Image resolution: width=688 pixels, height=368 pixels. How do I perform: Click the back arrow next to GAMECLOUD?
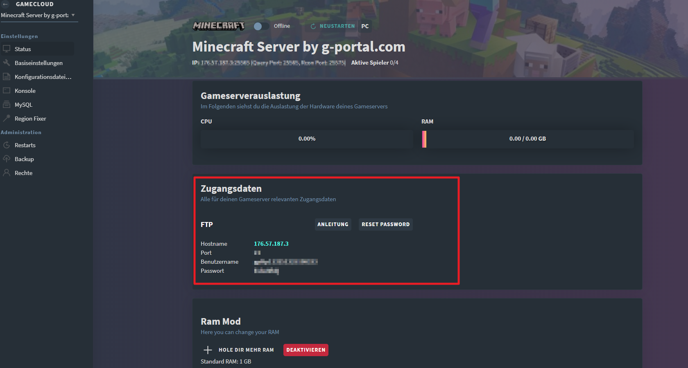[6, 4]
